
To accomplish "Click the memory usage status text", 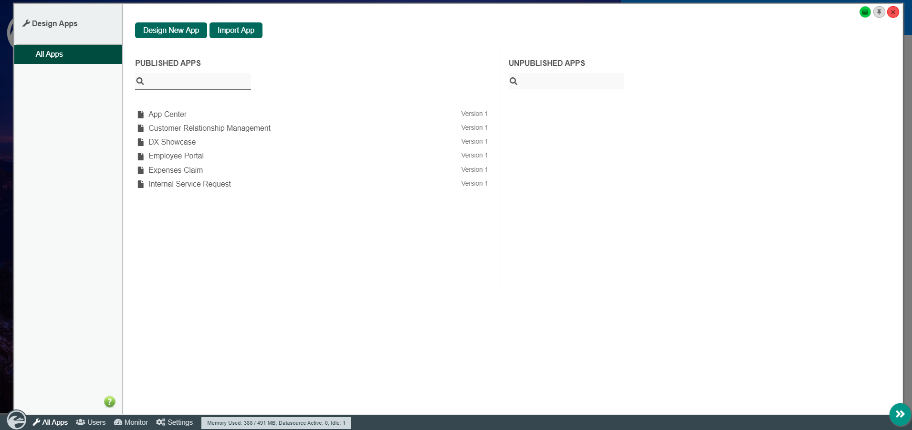I will [276, 423].
